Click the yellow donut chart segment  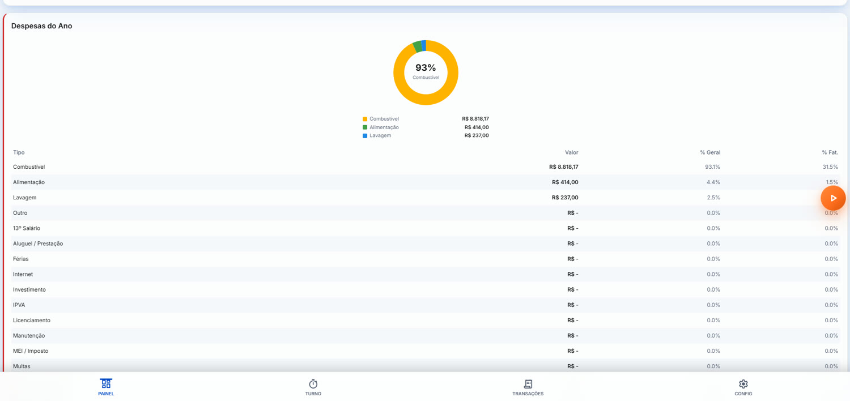tap(426, 100)
